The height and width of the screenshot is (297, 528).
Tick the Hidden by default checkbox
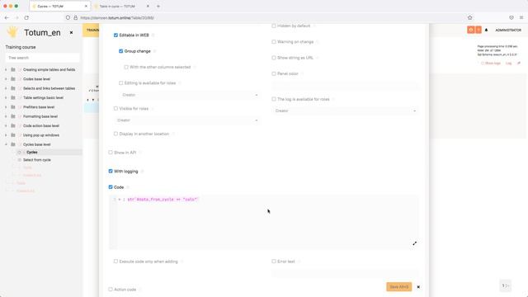point(274,26)
